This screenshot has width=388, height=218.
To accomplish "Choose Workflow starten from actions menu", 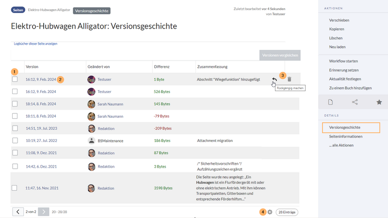I will coord(343,61).
